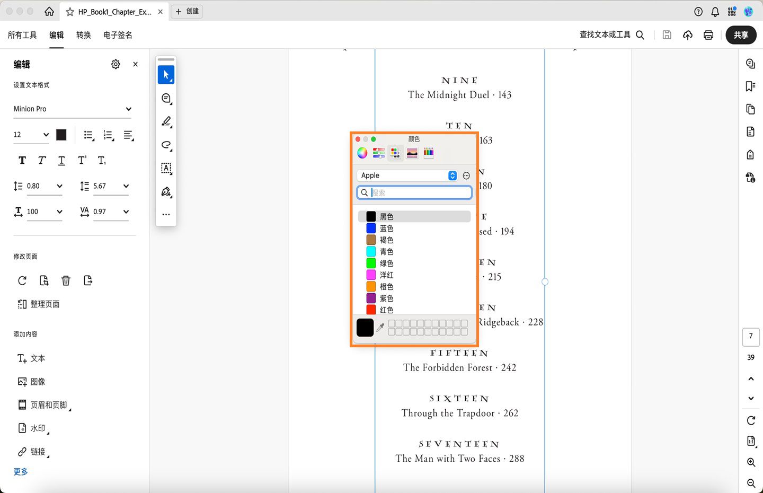The image size is (763, 493).
Task: Open the Minion Pro font dropdown
Action: click(73, 109)
